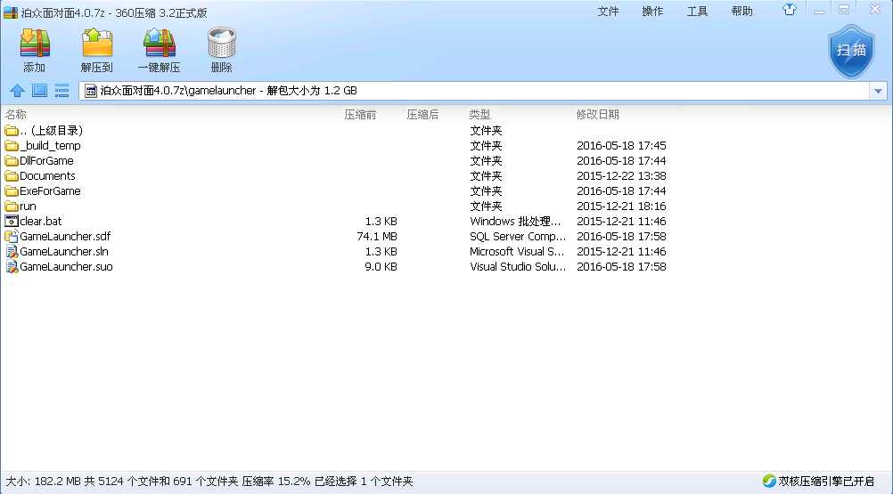This screenshot has width=893, height=494.
Task: Go up one level with blue arrow
Action: click(x=17, y=91)
